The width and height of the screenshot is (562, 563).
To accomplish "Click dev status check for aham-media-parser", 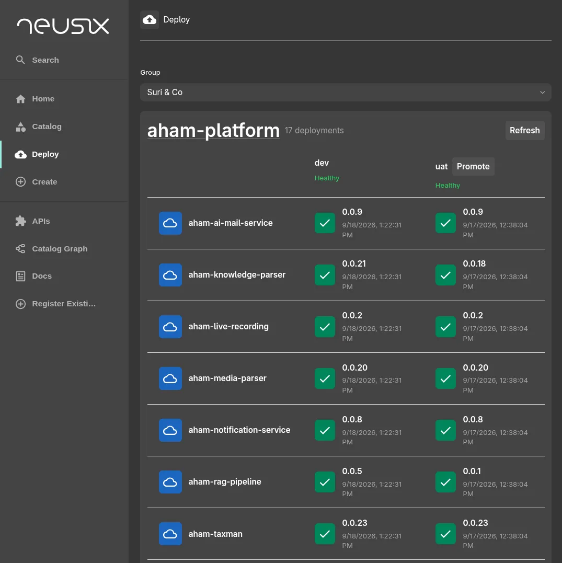I will (325, 378).
